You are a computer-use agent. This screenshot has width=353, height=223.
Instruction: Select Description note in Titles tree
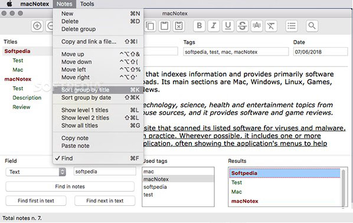pyautogui.click(x=27, y=98)
